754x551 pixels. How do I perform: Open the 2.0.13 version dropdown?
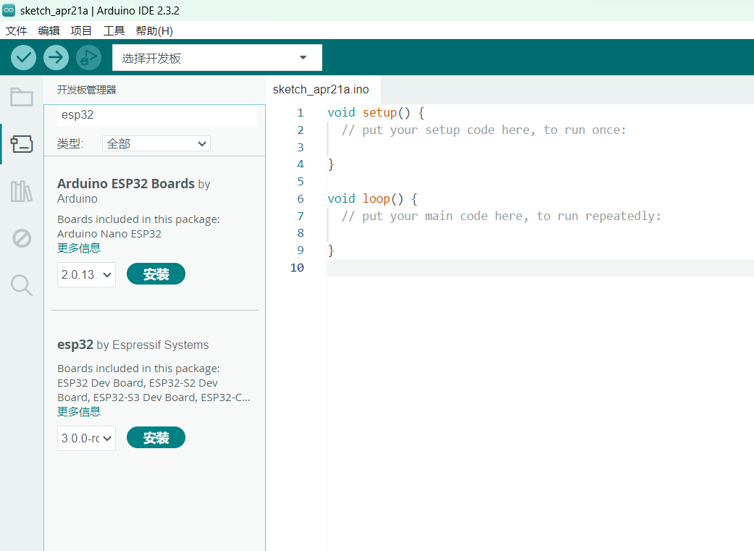point(87,274)
